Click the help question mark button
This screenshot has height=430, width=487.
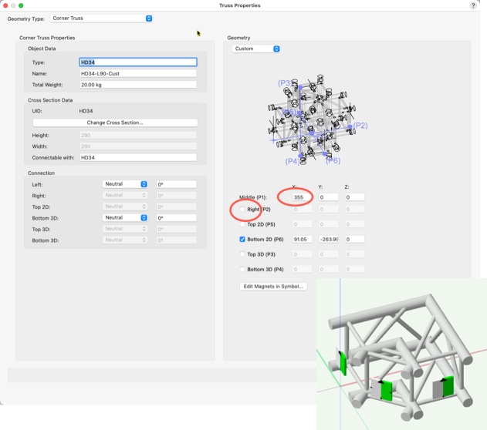pos(472,5)
